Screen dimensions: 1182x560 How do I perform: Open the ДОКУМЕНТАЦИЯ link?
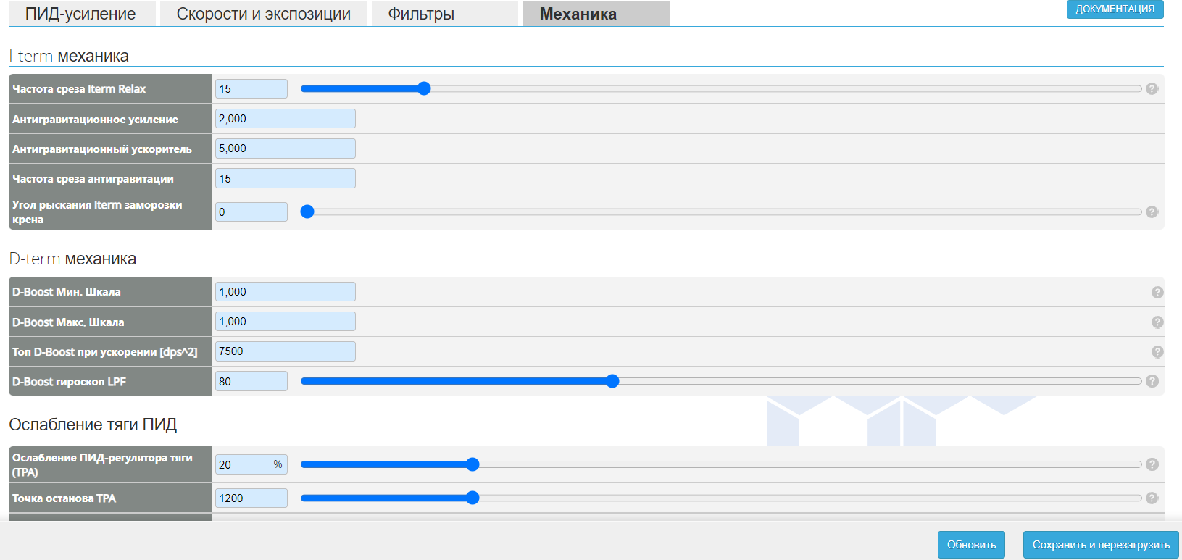[x=1115, y=9]
